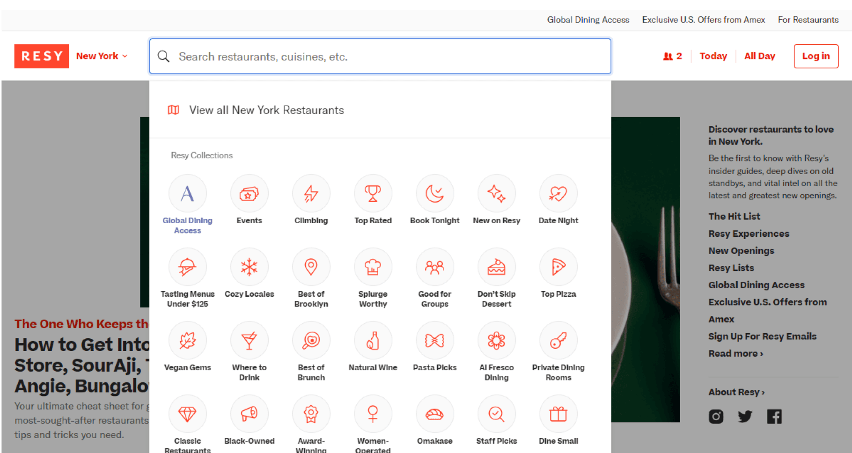Viewport: 852px width, 453px height.
Task: Open the Today date picker
Action: [x=713, y=56]
